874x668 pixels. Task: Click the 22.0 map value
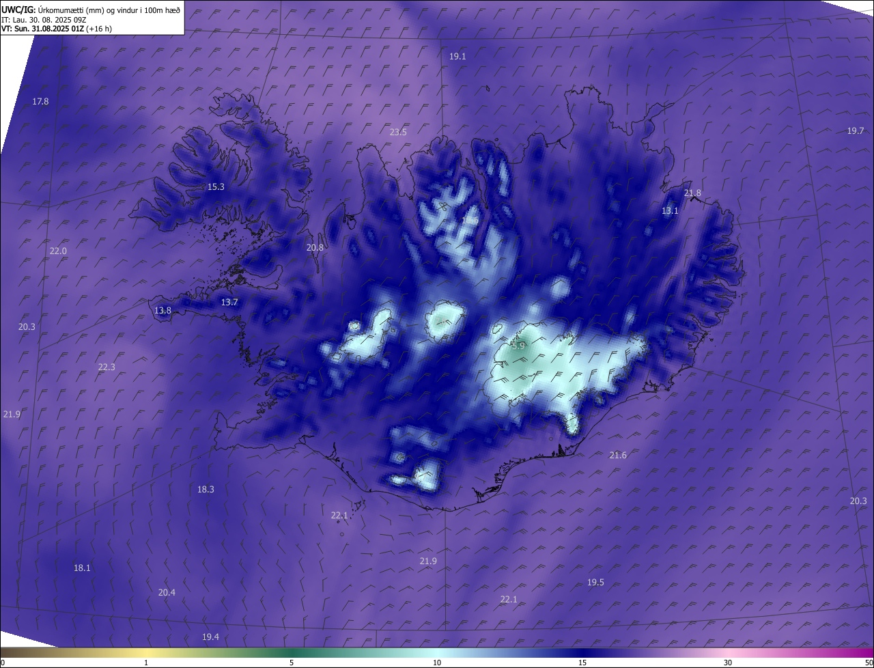coord(58,251)
